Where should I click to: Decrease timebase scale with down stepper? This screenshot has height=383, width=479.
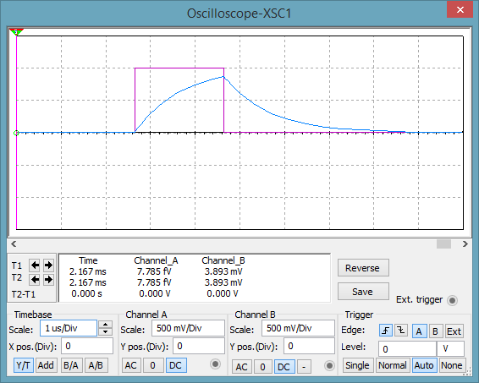pyautogui.click(x=106, y=332)
